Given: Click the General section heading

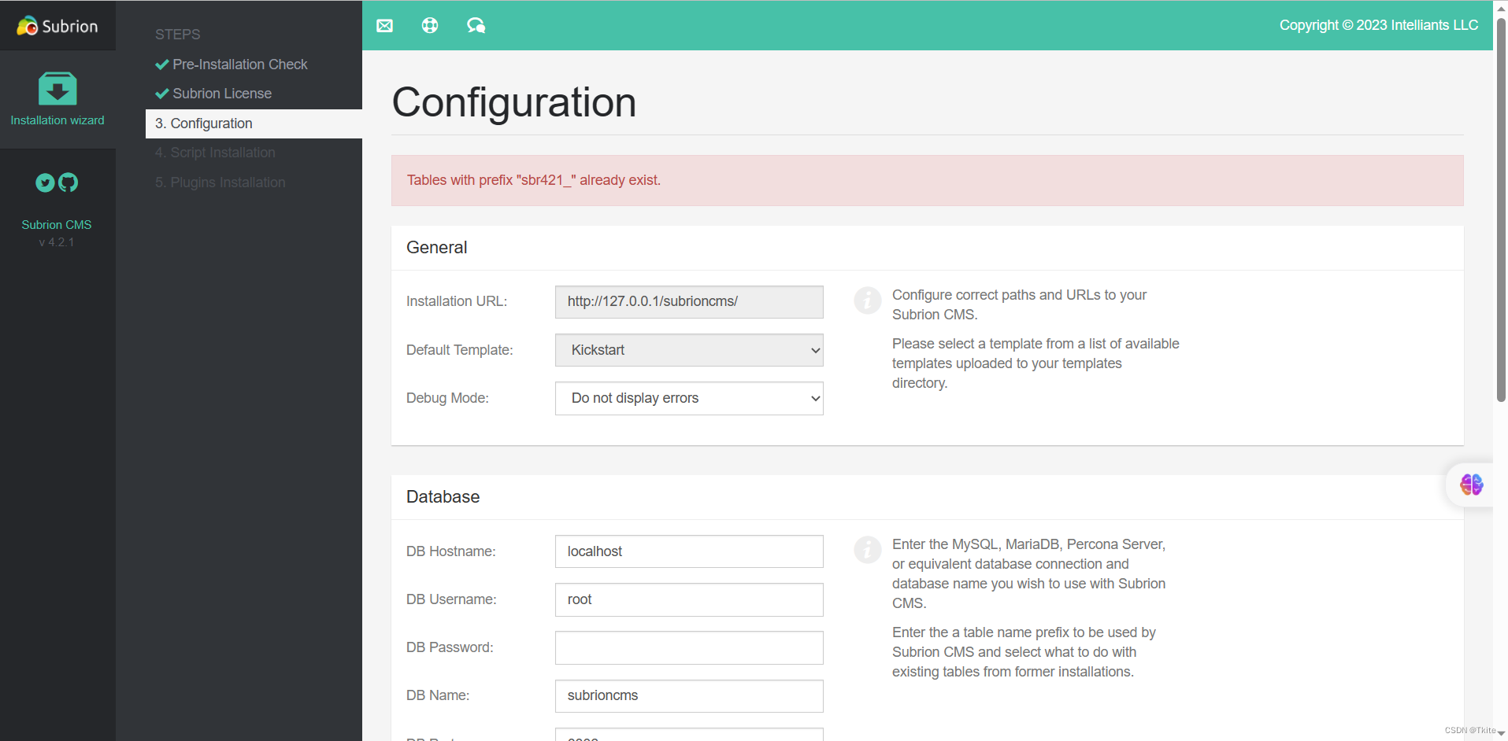Looking at the screenshot, I should (x=437, y=248).
